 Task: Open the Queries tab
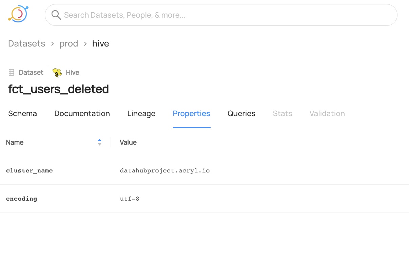tap(241, 113)
